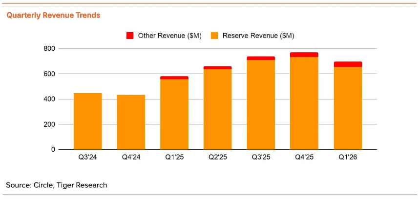420x199 pixels.
Task: Click the red segment atop Q1'25 bar
Action: [174, 78]
